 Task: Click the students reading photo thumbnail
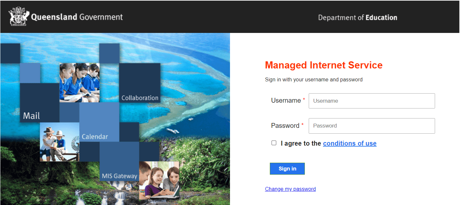click(x=79, y=83)
